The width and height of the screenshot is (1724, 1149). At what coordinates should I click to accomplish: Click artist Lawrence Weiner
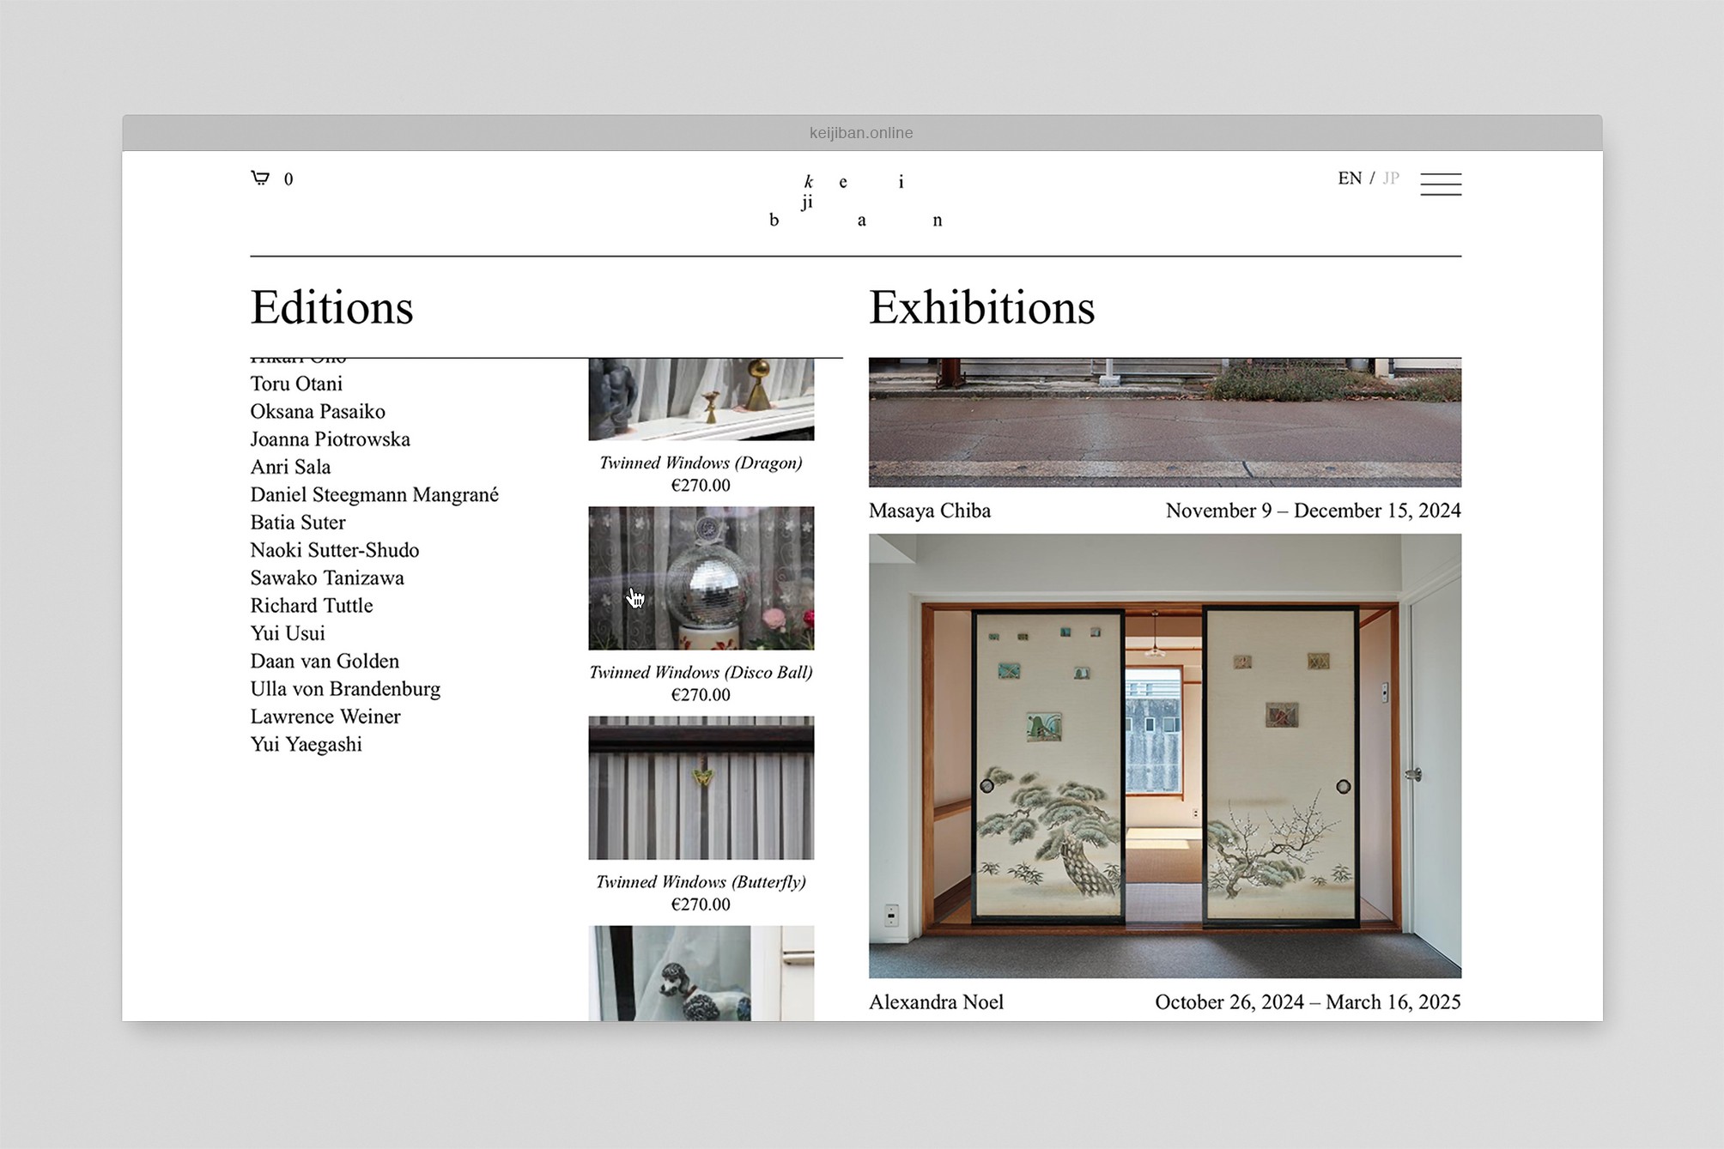tap(325, 717)
